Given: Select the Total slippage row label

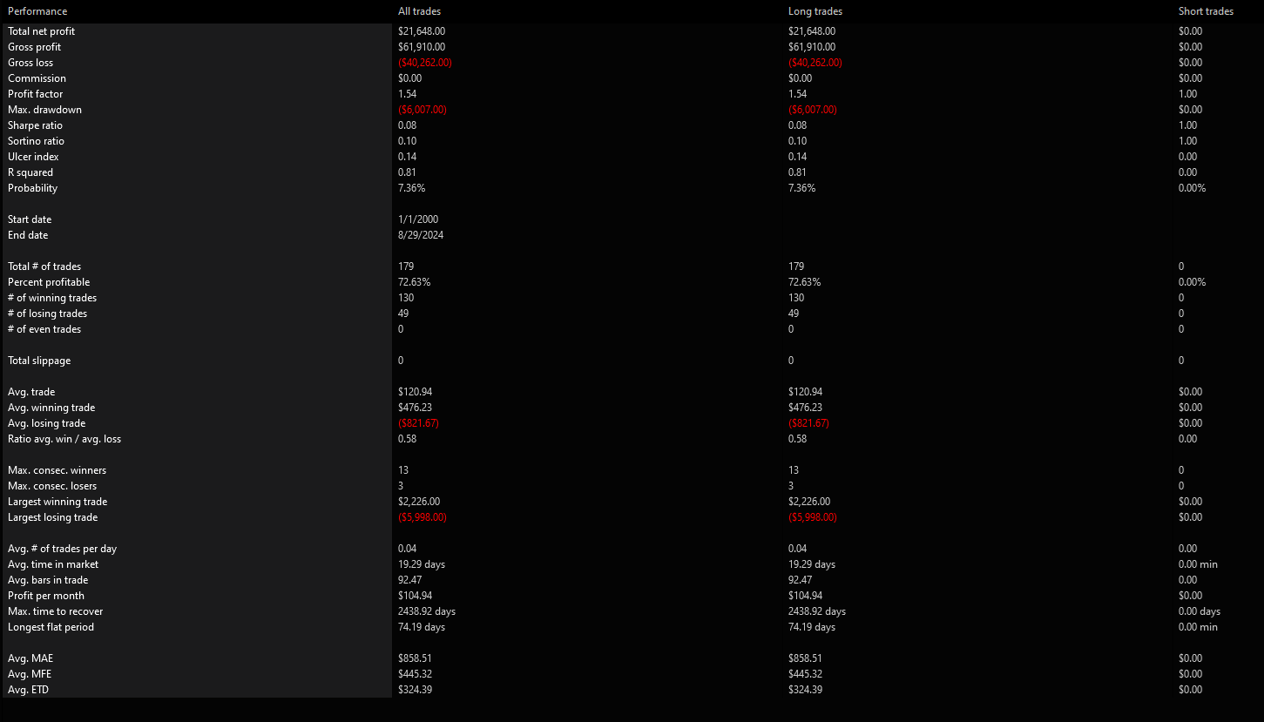Looking at the screenshot, I should pos(39,361).
